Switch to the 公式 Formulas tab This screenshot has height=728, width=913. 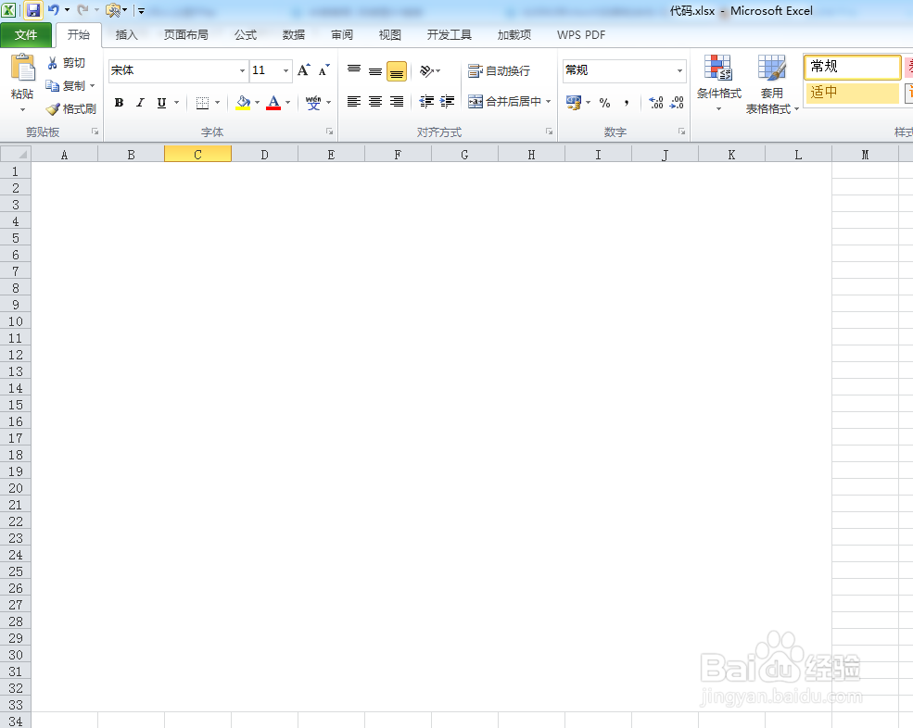tap(246, 35)
